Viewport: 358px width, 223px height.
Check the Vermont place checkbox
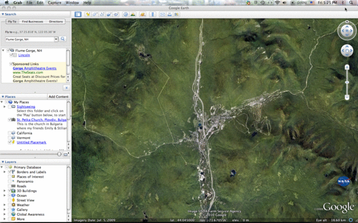tap(10, 138)
